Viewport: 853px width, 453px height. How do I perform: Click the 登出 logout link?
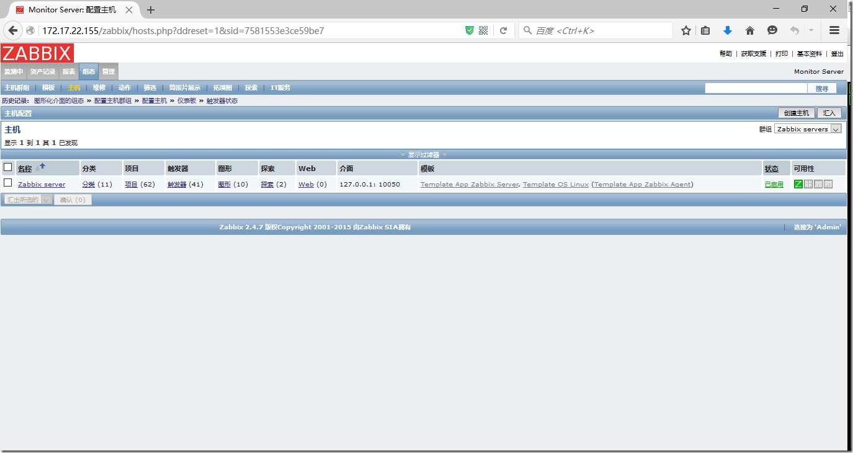[837, 54]
